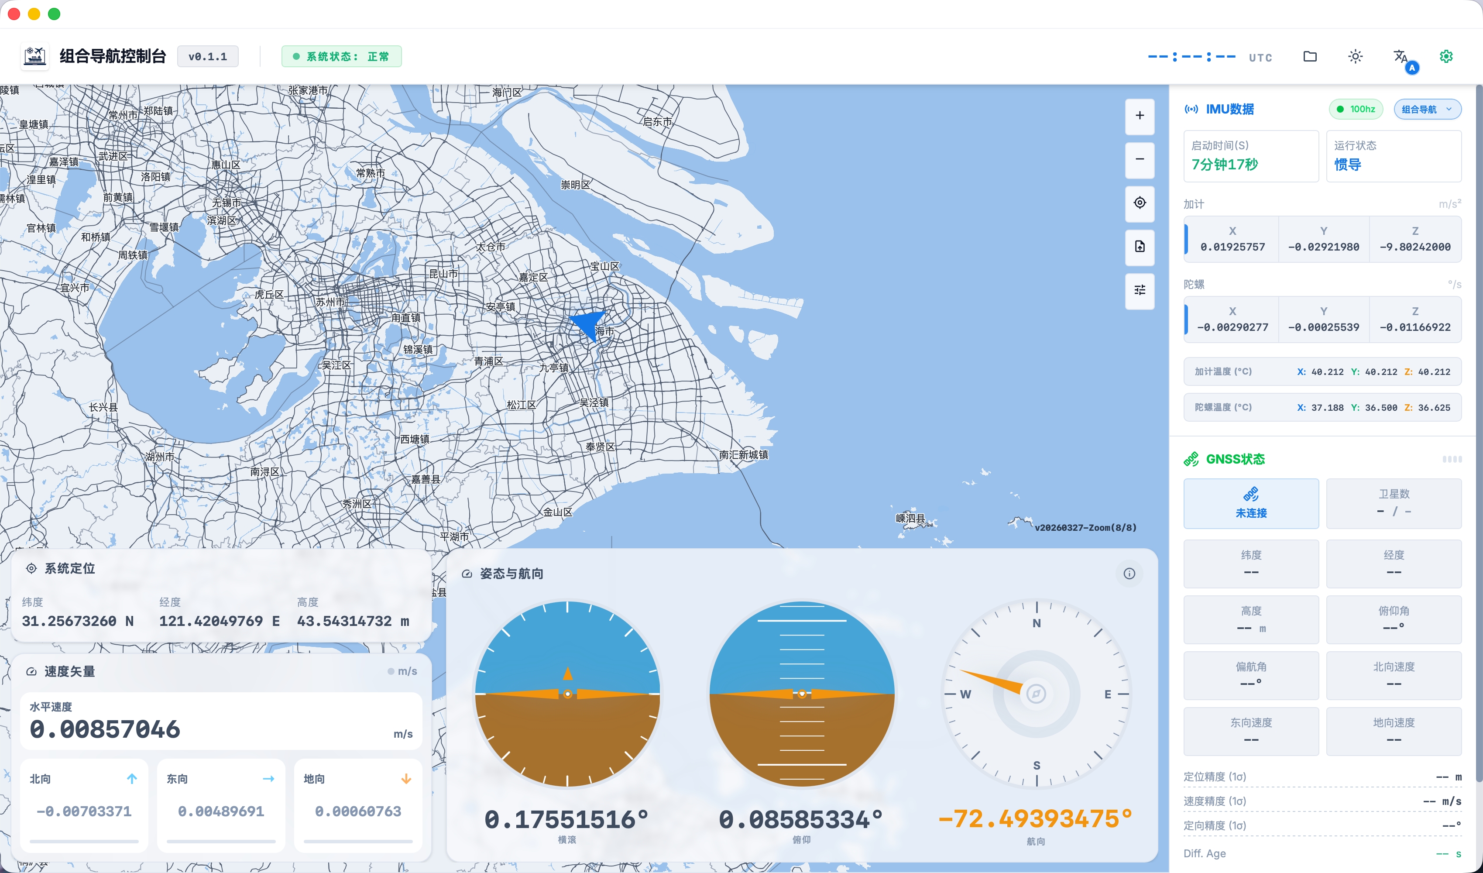
Task: Open settings with green gear icon
Action: tap(1446, 56)
